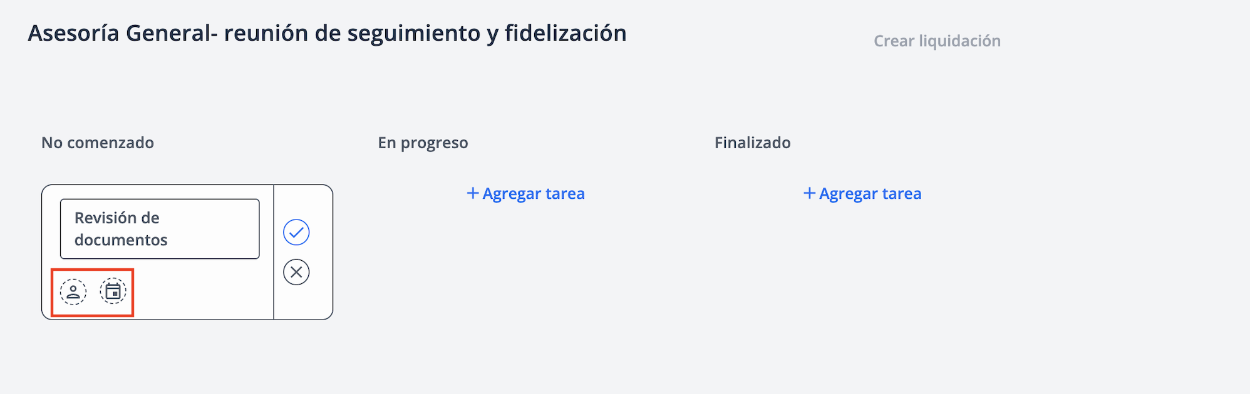Add a task in the Finalizado column
The width and height of the screenshot is (1250, 394).
coord(862,194)
